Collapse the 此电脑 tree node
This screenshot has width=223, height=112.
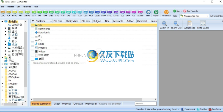(2, 22)
